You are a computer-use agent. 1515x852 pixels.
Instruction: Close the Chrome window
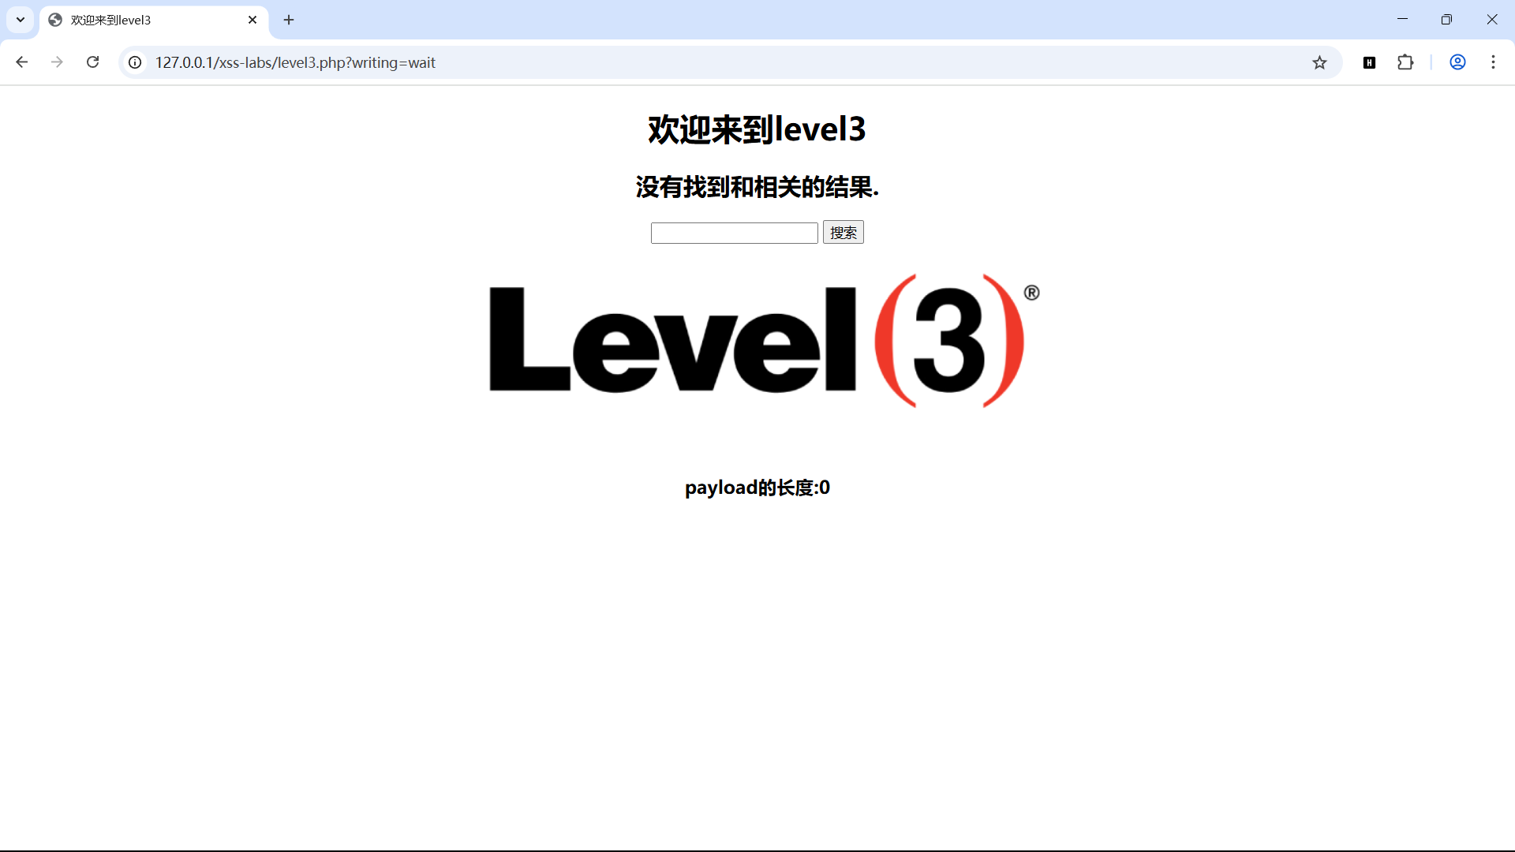tap(1491, 20)
